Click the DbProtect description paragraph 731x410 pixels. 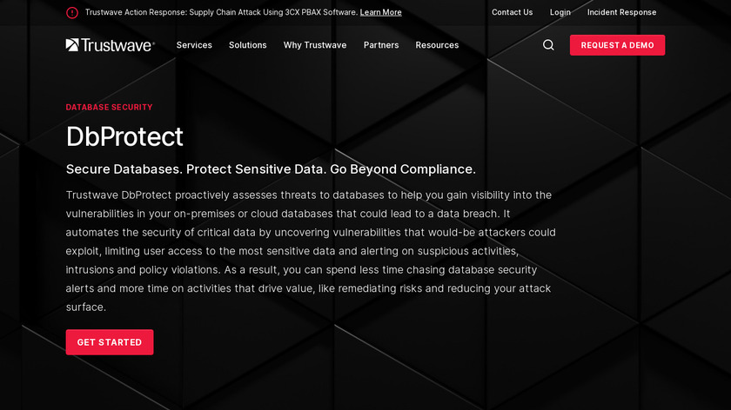pos(311,251)
